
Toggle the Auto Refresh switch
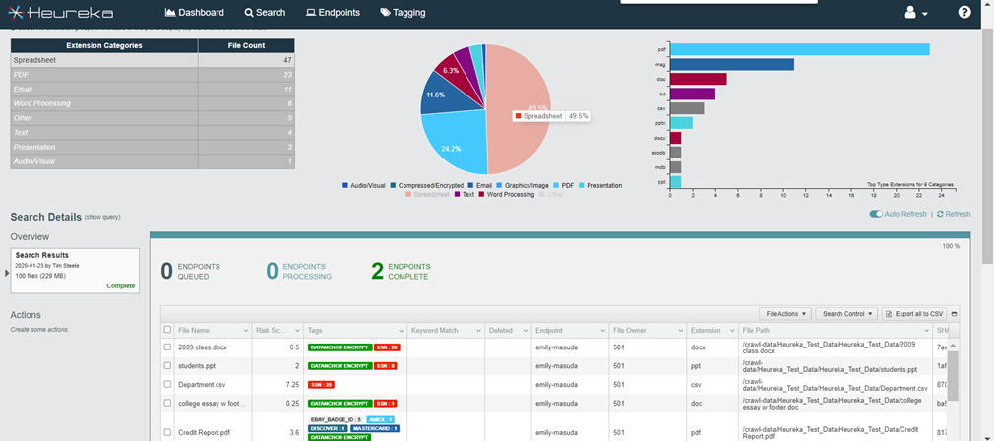(x=877, y=215)
